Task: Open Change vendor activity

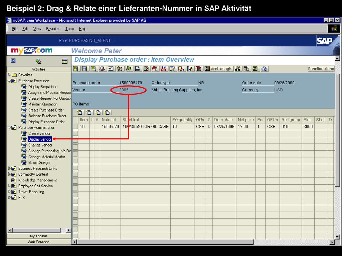Action: coord(40,145)
